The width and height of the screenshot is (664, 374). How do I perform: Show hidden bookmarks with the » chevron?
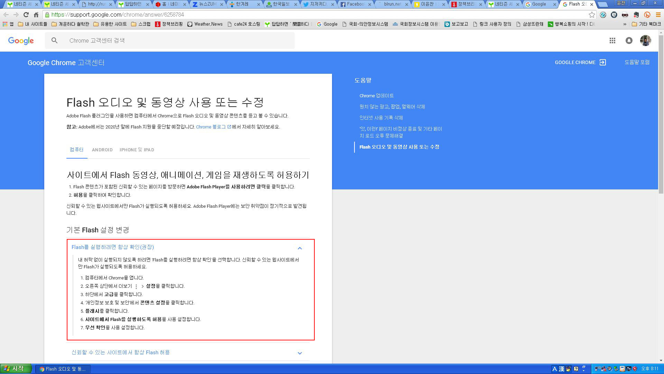625,24
